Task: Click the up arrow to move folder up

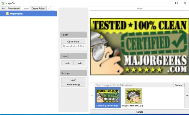Action: (x=49, y=9)
